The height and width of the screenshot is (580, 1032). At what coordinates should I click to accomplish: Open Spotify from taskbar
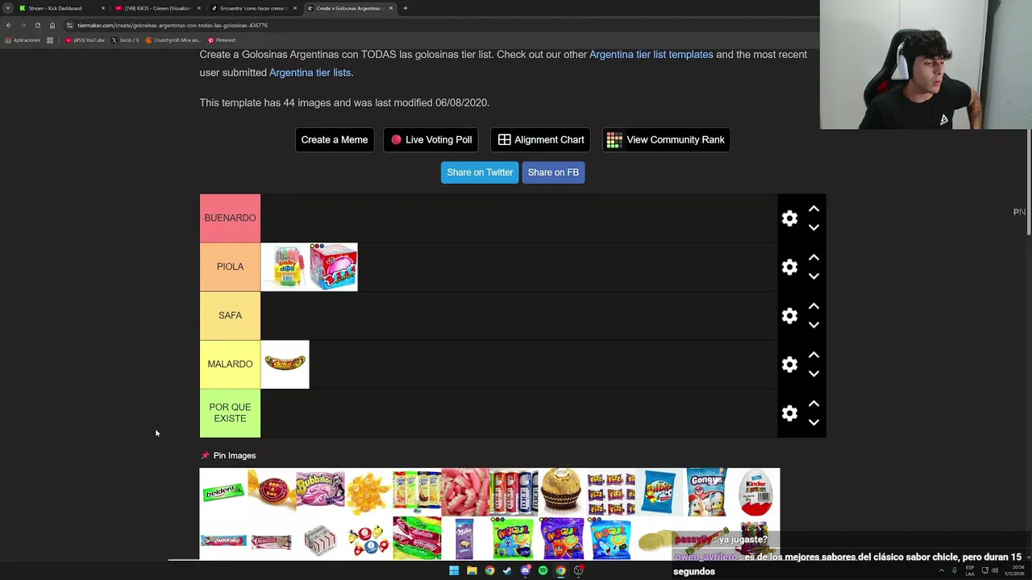[543, 571]
